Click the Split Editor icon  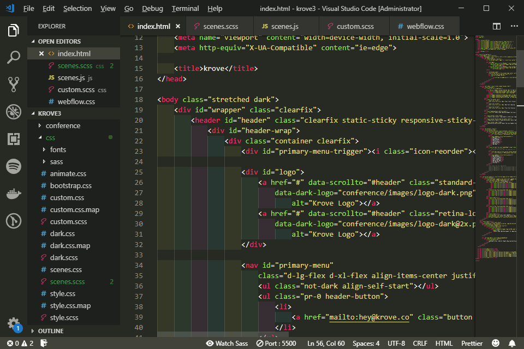point(497,26)
